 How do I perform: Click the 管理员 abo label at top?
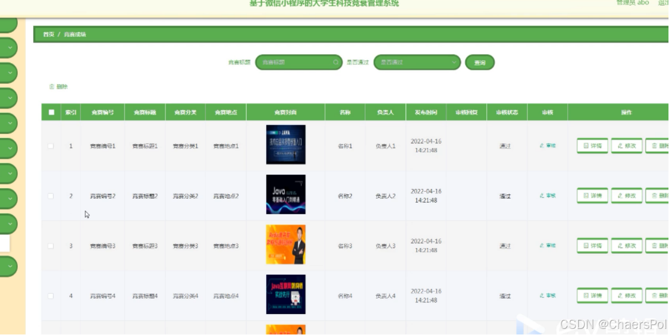pyautogui.click(x=632, y=3)
